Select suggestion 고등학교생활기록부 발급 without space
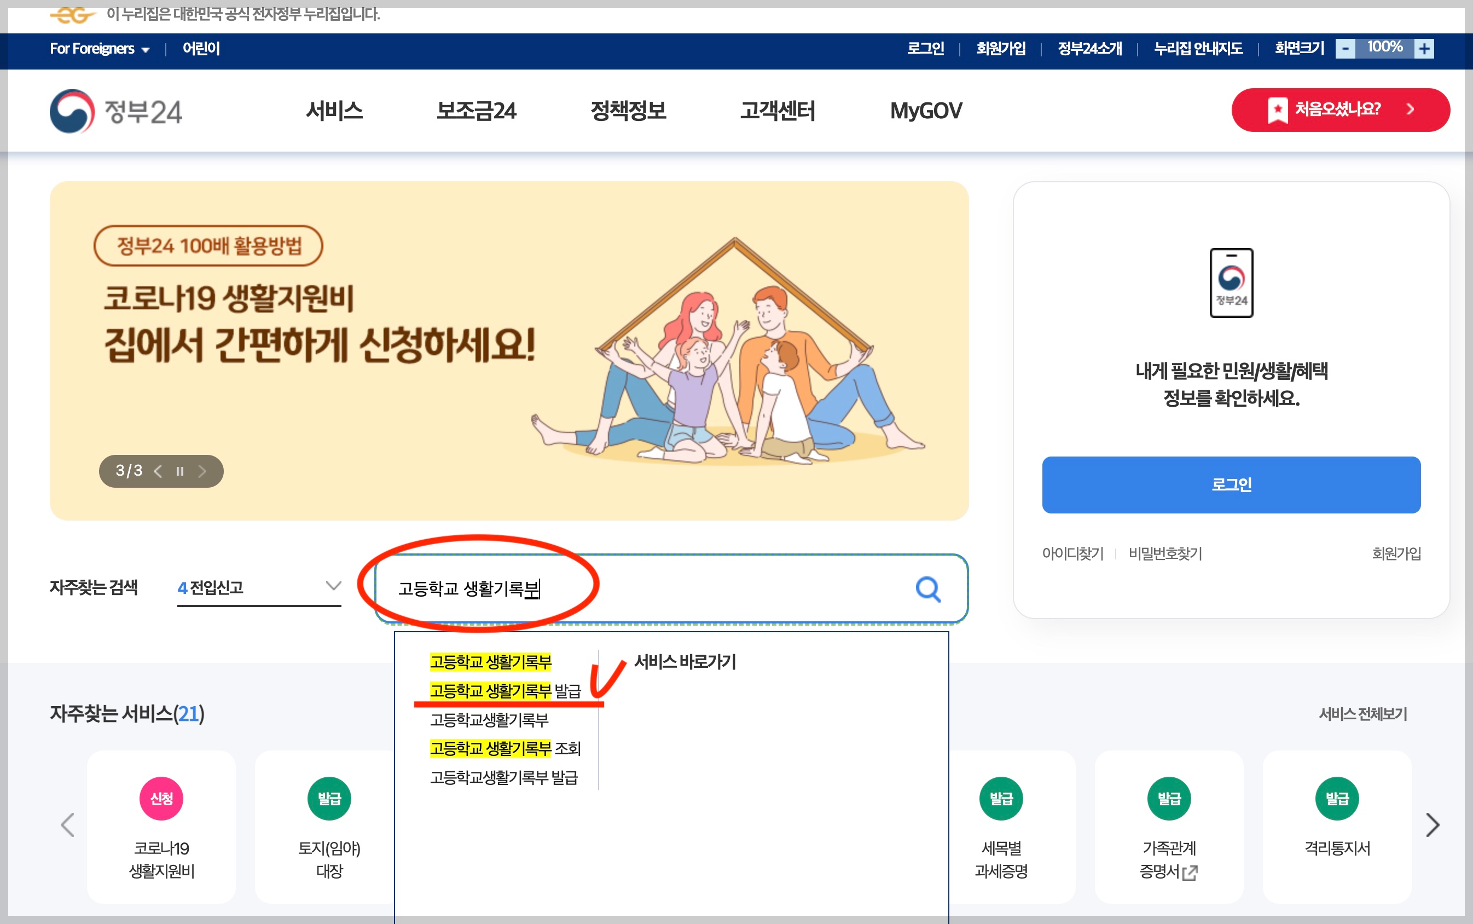Screen dimensions: 1473x924 coord(504,777)
